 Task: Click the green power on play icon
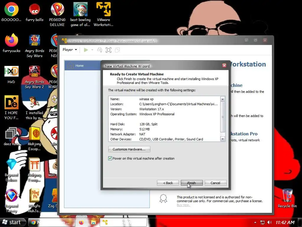[x=86, y=50]
